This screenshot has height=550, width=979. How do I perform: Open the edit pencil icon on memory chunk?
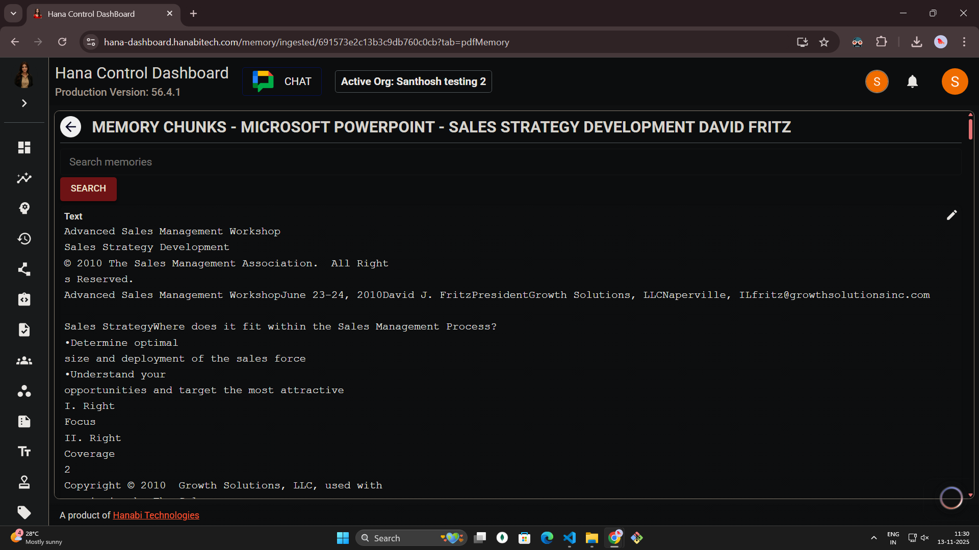[x=952, y=214]
